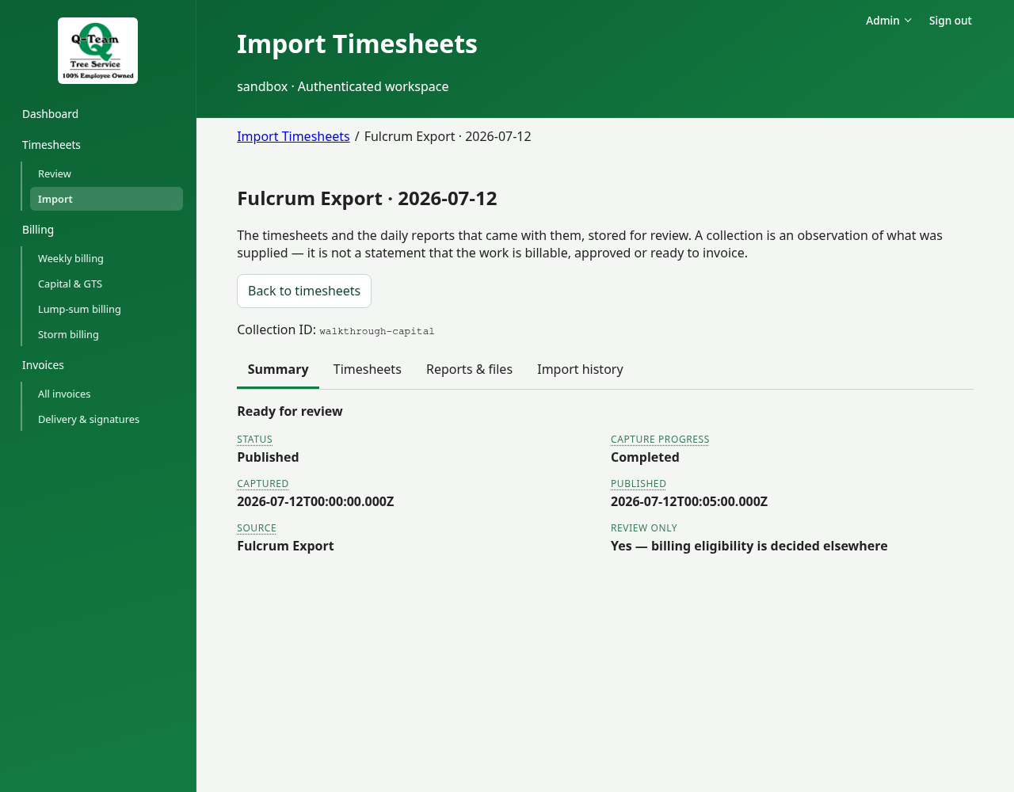Click Sign out link
This screenshot has height=792, width=1014.
(950, 21)
